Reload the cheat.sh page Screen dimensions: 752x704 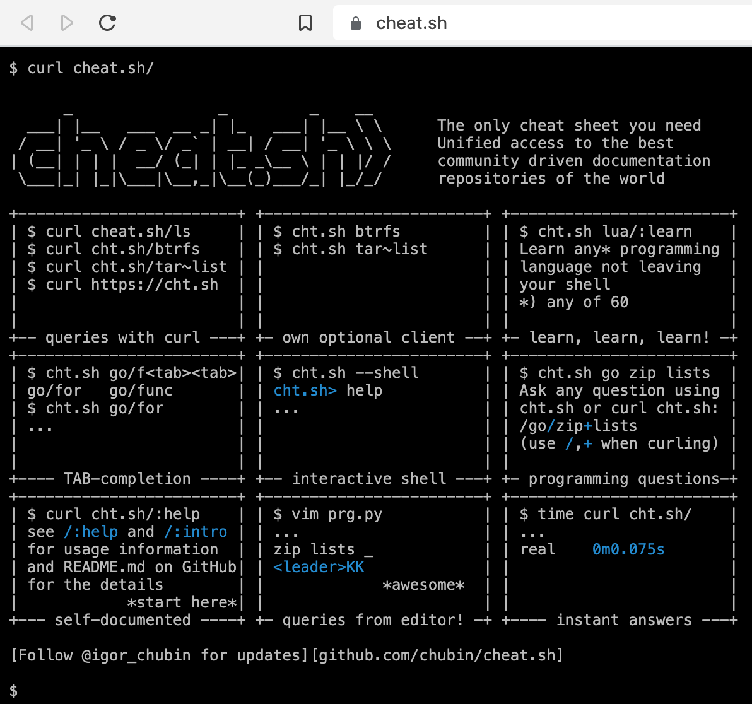click(107, 23)
